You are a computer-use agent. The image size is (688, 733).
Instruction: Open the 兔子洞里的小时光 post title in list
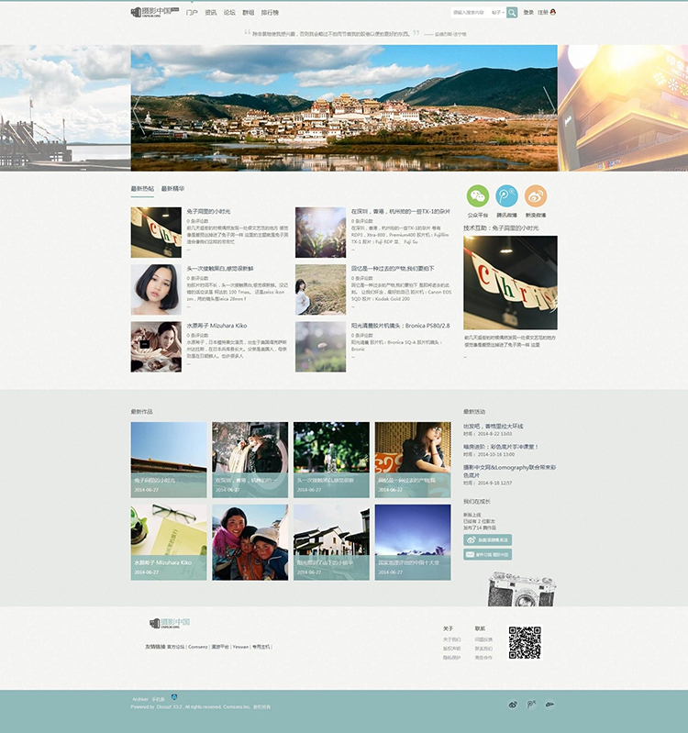pos(208,212)
